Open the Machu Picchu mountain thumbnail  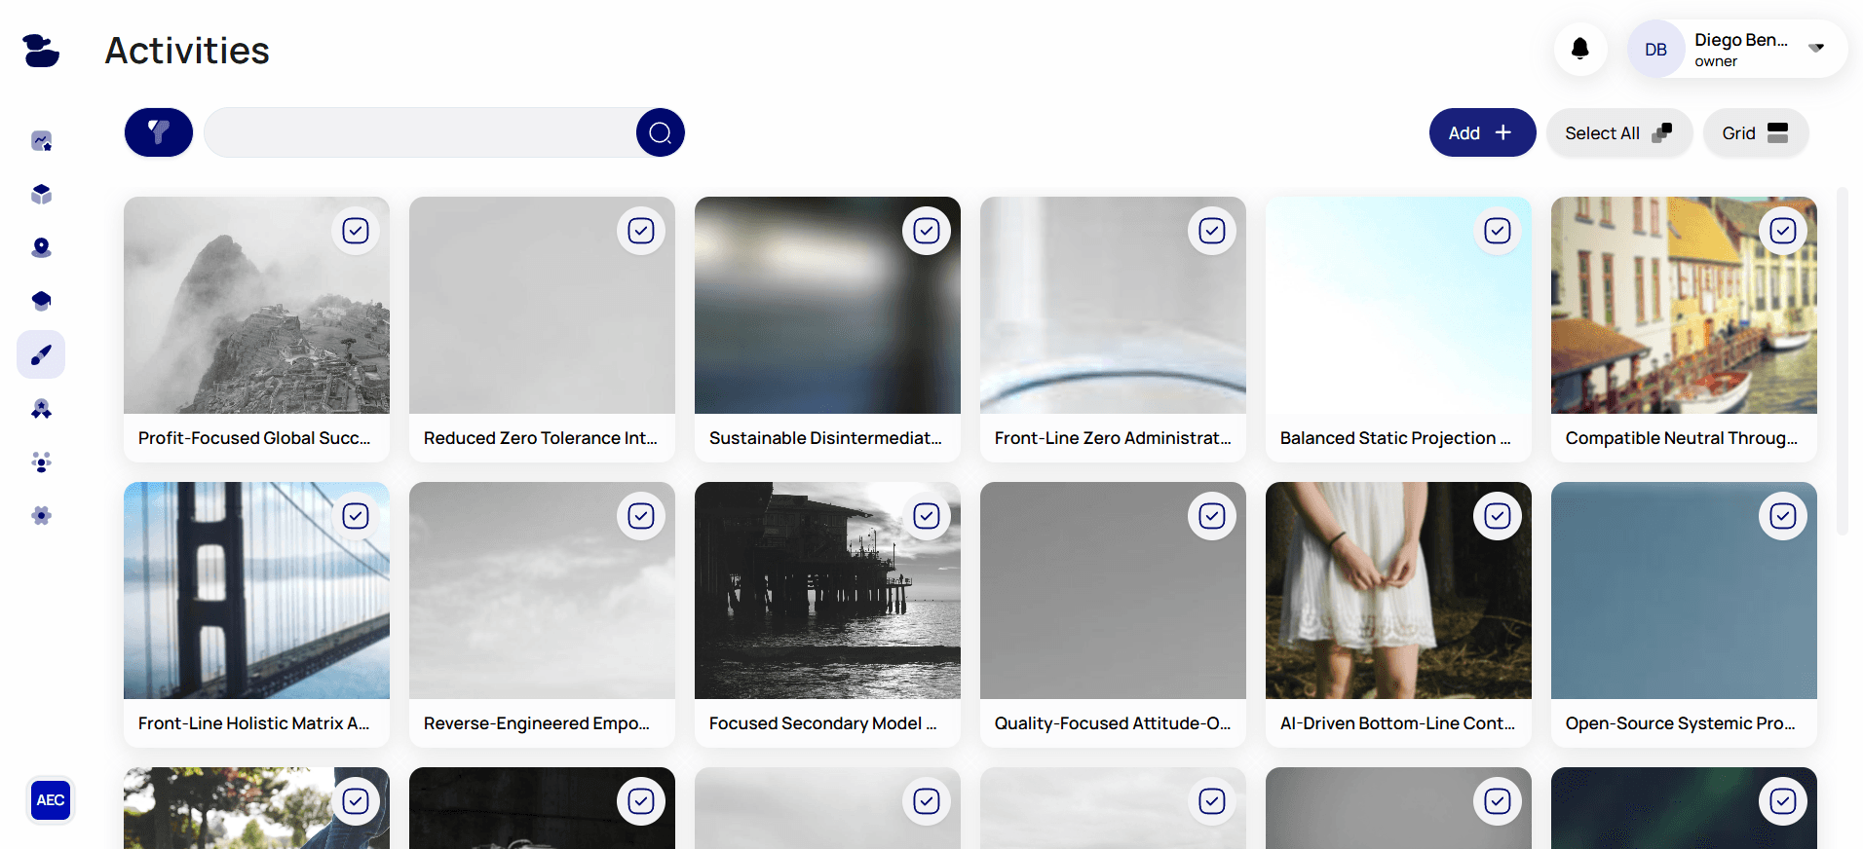256,306
